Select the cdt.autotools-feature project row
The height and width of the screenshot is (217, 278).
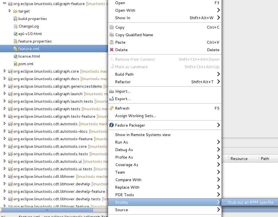pos(54,139)
